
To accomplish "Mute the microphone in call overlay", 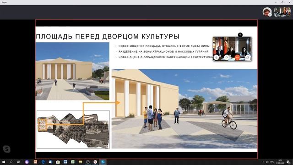I will [217, 57].
